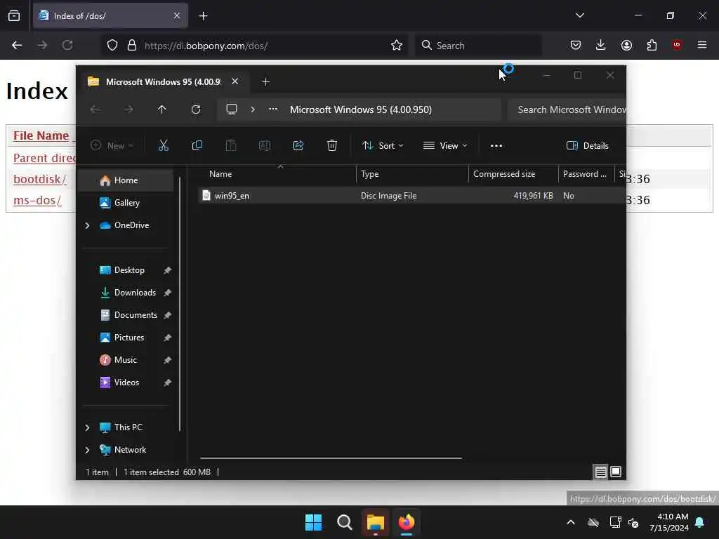This screenshot has height=539, width=719.
Task: Show hidden icons in system tray
Action: (x=571, y=522)
